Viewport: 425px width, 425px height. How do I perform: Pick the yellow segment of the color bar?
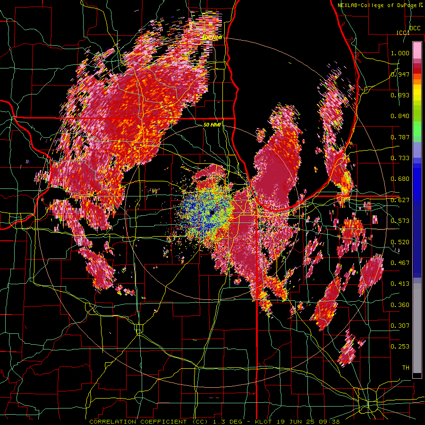pos(417,93)
